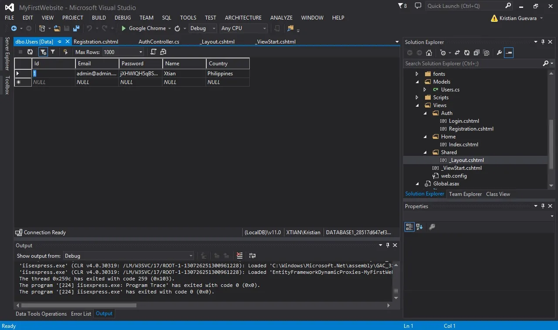Click the Search Solution Explorer field

[x=473, y=64]
